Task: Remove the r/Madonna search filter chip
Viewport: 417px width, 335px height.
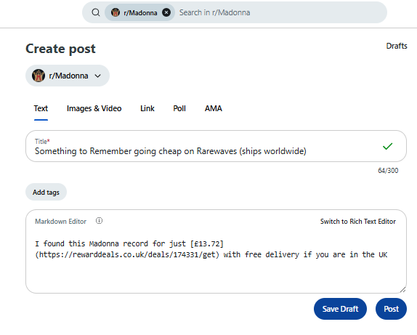Action: click(166, 12)
